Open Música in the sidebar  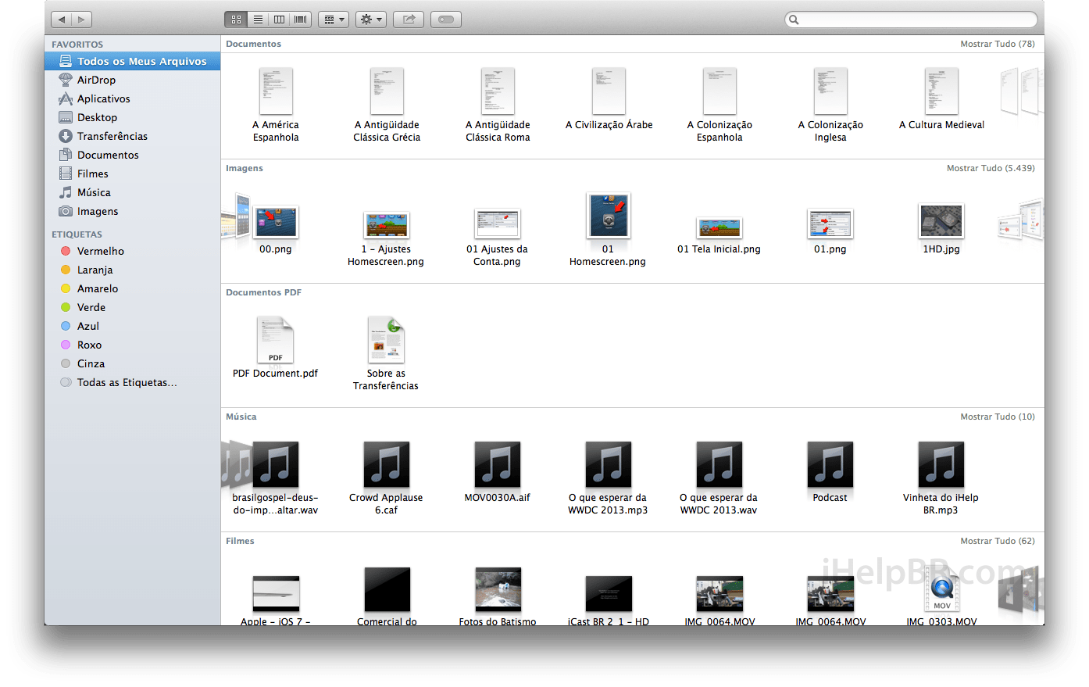[x=133, y=192]
